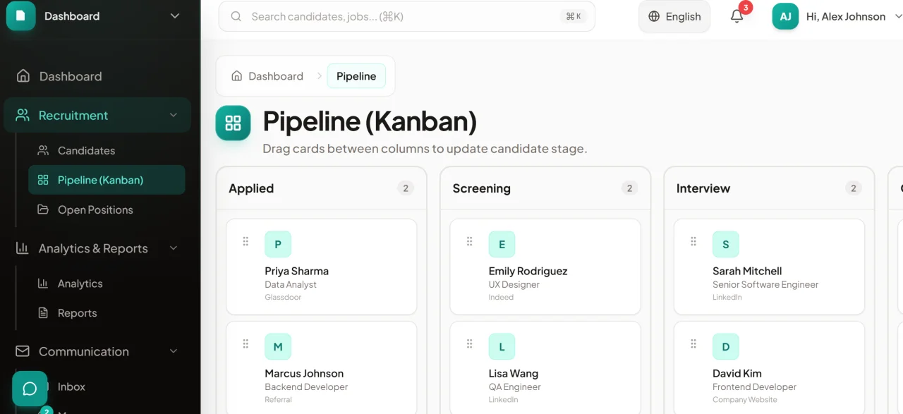This screenshot has height=414, width=903.
Task: Open the English language selector
Action: [x=674, y=16]
